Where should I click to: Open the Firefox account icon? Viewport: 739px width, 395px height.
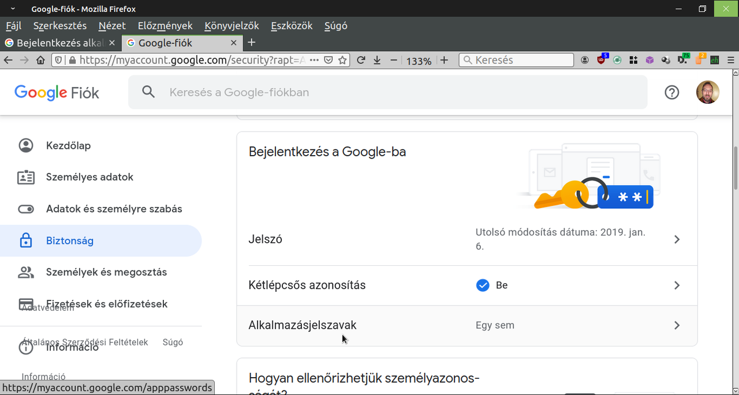click(585, 60)
